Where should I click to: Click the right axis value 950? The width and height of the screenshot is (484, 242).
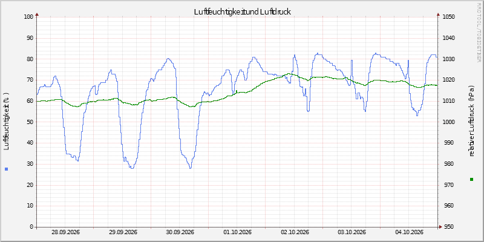point(450,227)
